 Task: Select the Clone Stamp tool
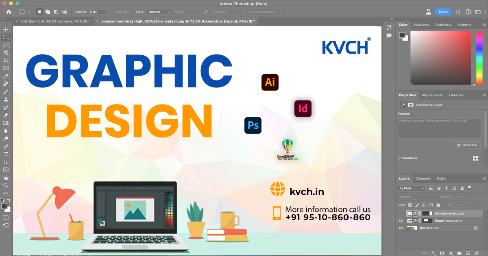(x=6, y=100)
